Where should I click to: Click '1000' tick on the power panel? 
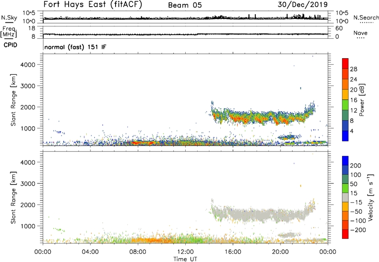coord(28,128)
